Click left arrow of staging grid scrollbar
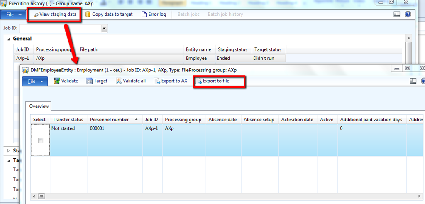Screen dimensions: 425x204 point(34,196)
